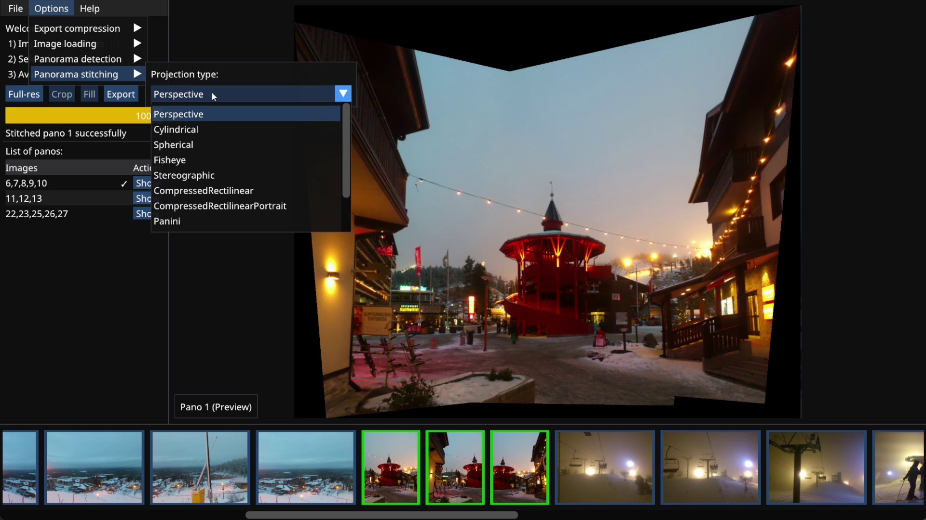Choose the Panini projection
The width and height of the screenshot is (926, 520).
pyautogui.click(x=167, y=221)
